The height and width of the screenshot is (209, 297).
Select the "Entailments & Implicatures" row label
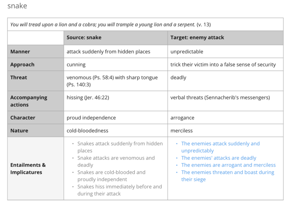(x=28, y=168)
